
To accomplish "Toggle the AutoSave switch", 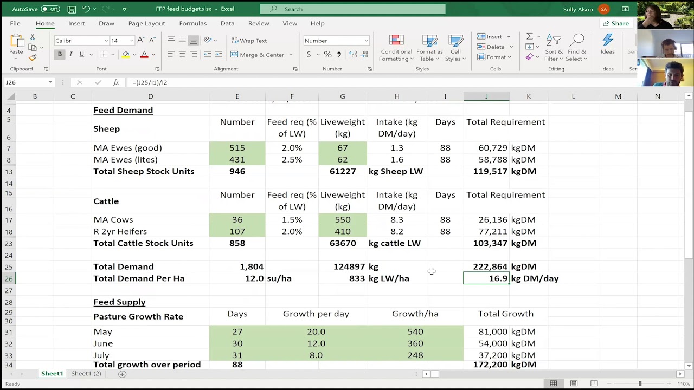I will tap(50, 9).
